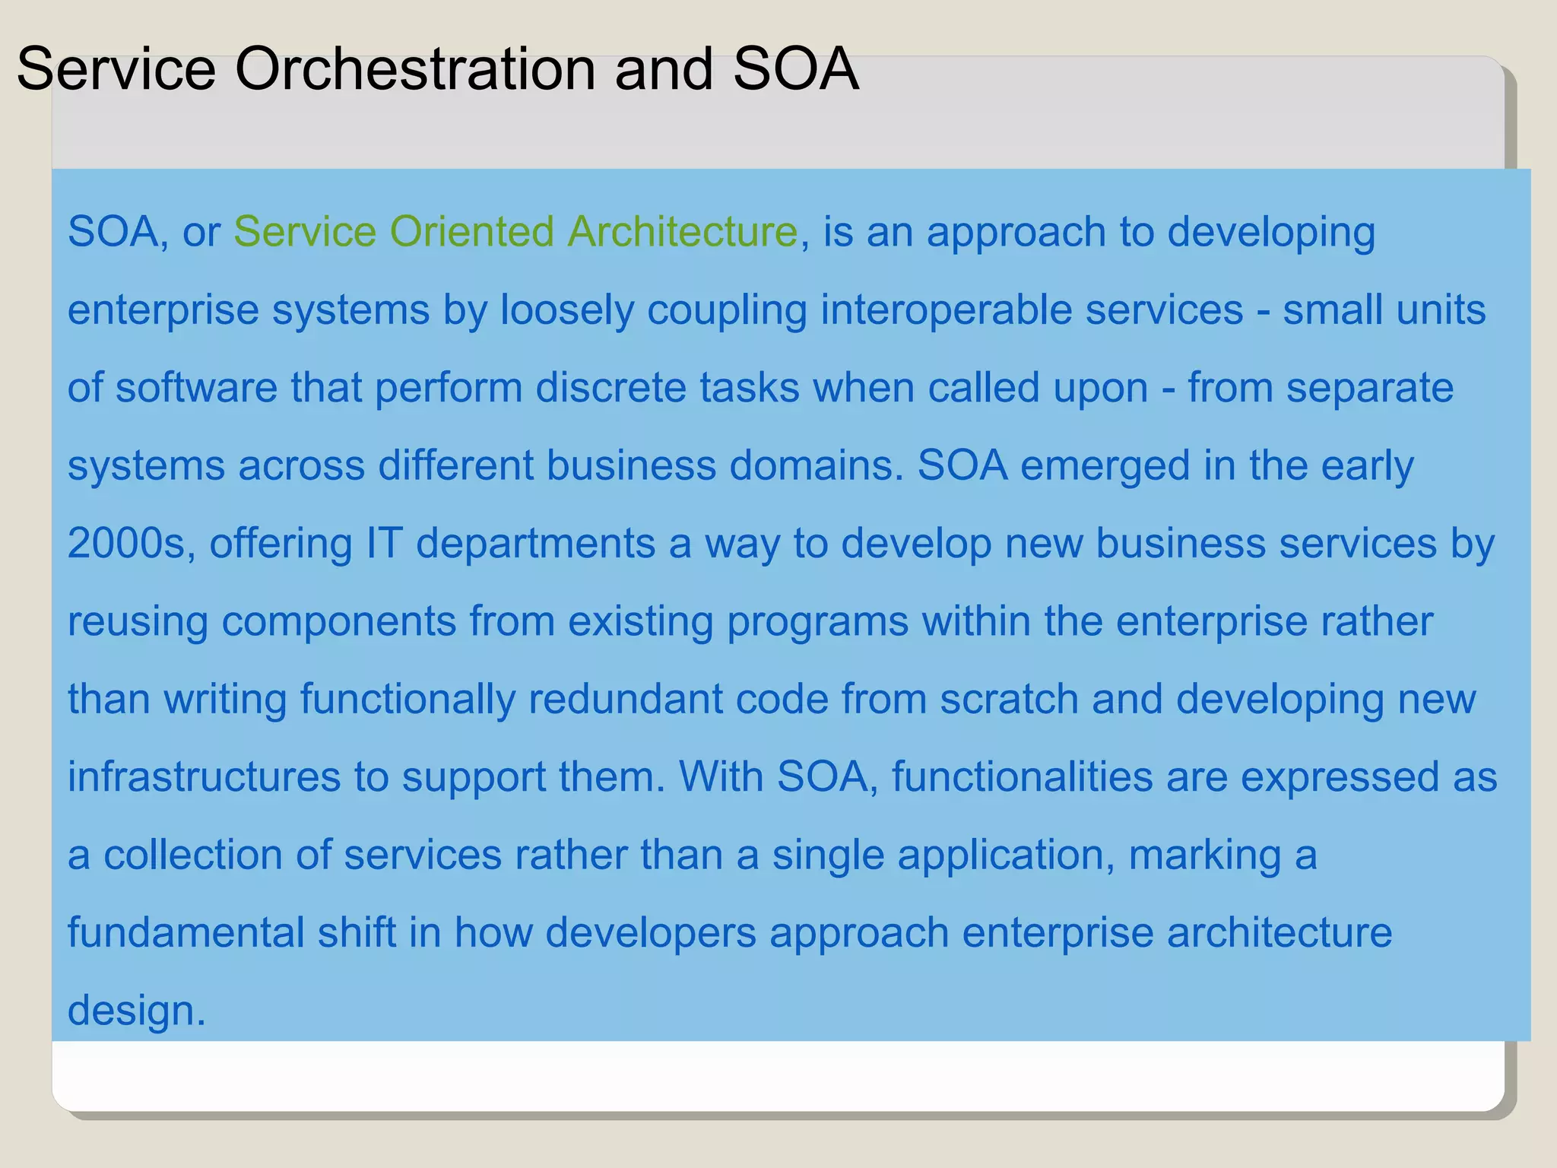1557x1168 pixels.
Task: Click the words 'discrete tasks' in third line
Action: [x=667, y=387]
